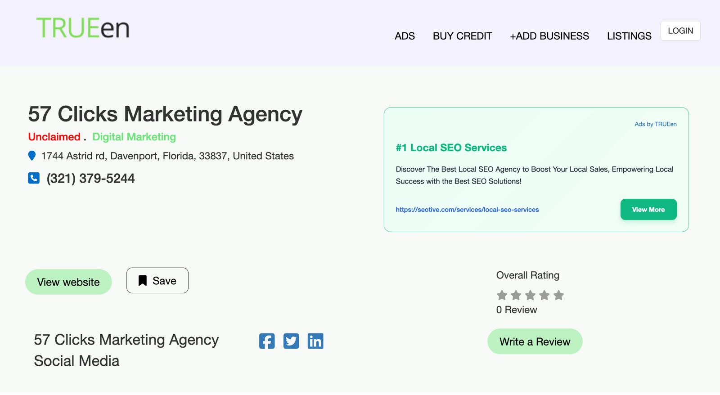Open the Facebook social media icon
720x395 pixels.
point(267,341)
